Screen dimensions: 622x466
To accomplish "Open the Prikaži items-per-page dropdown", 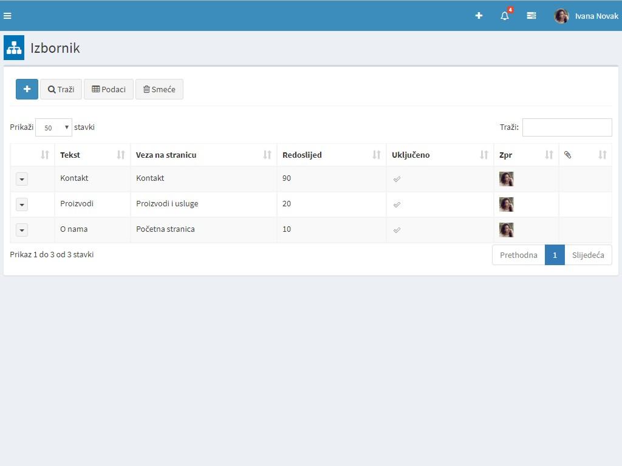I will (53, 127).
